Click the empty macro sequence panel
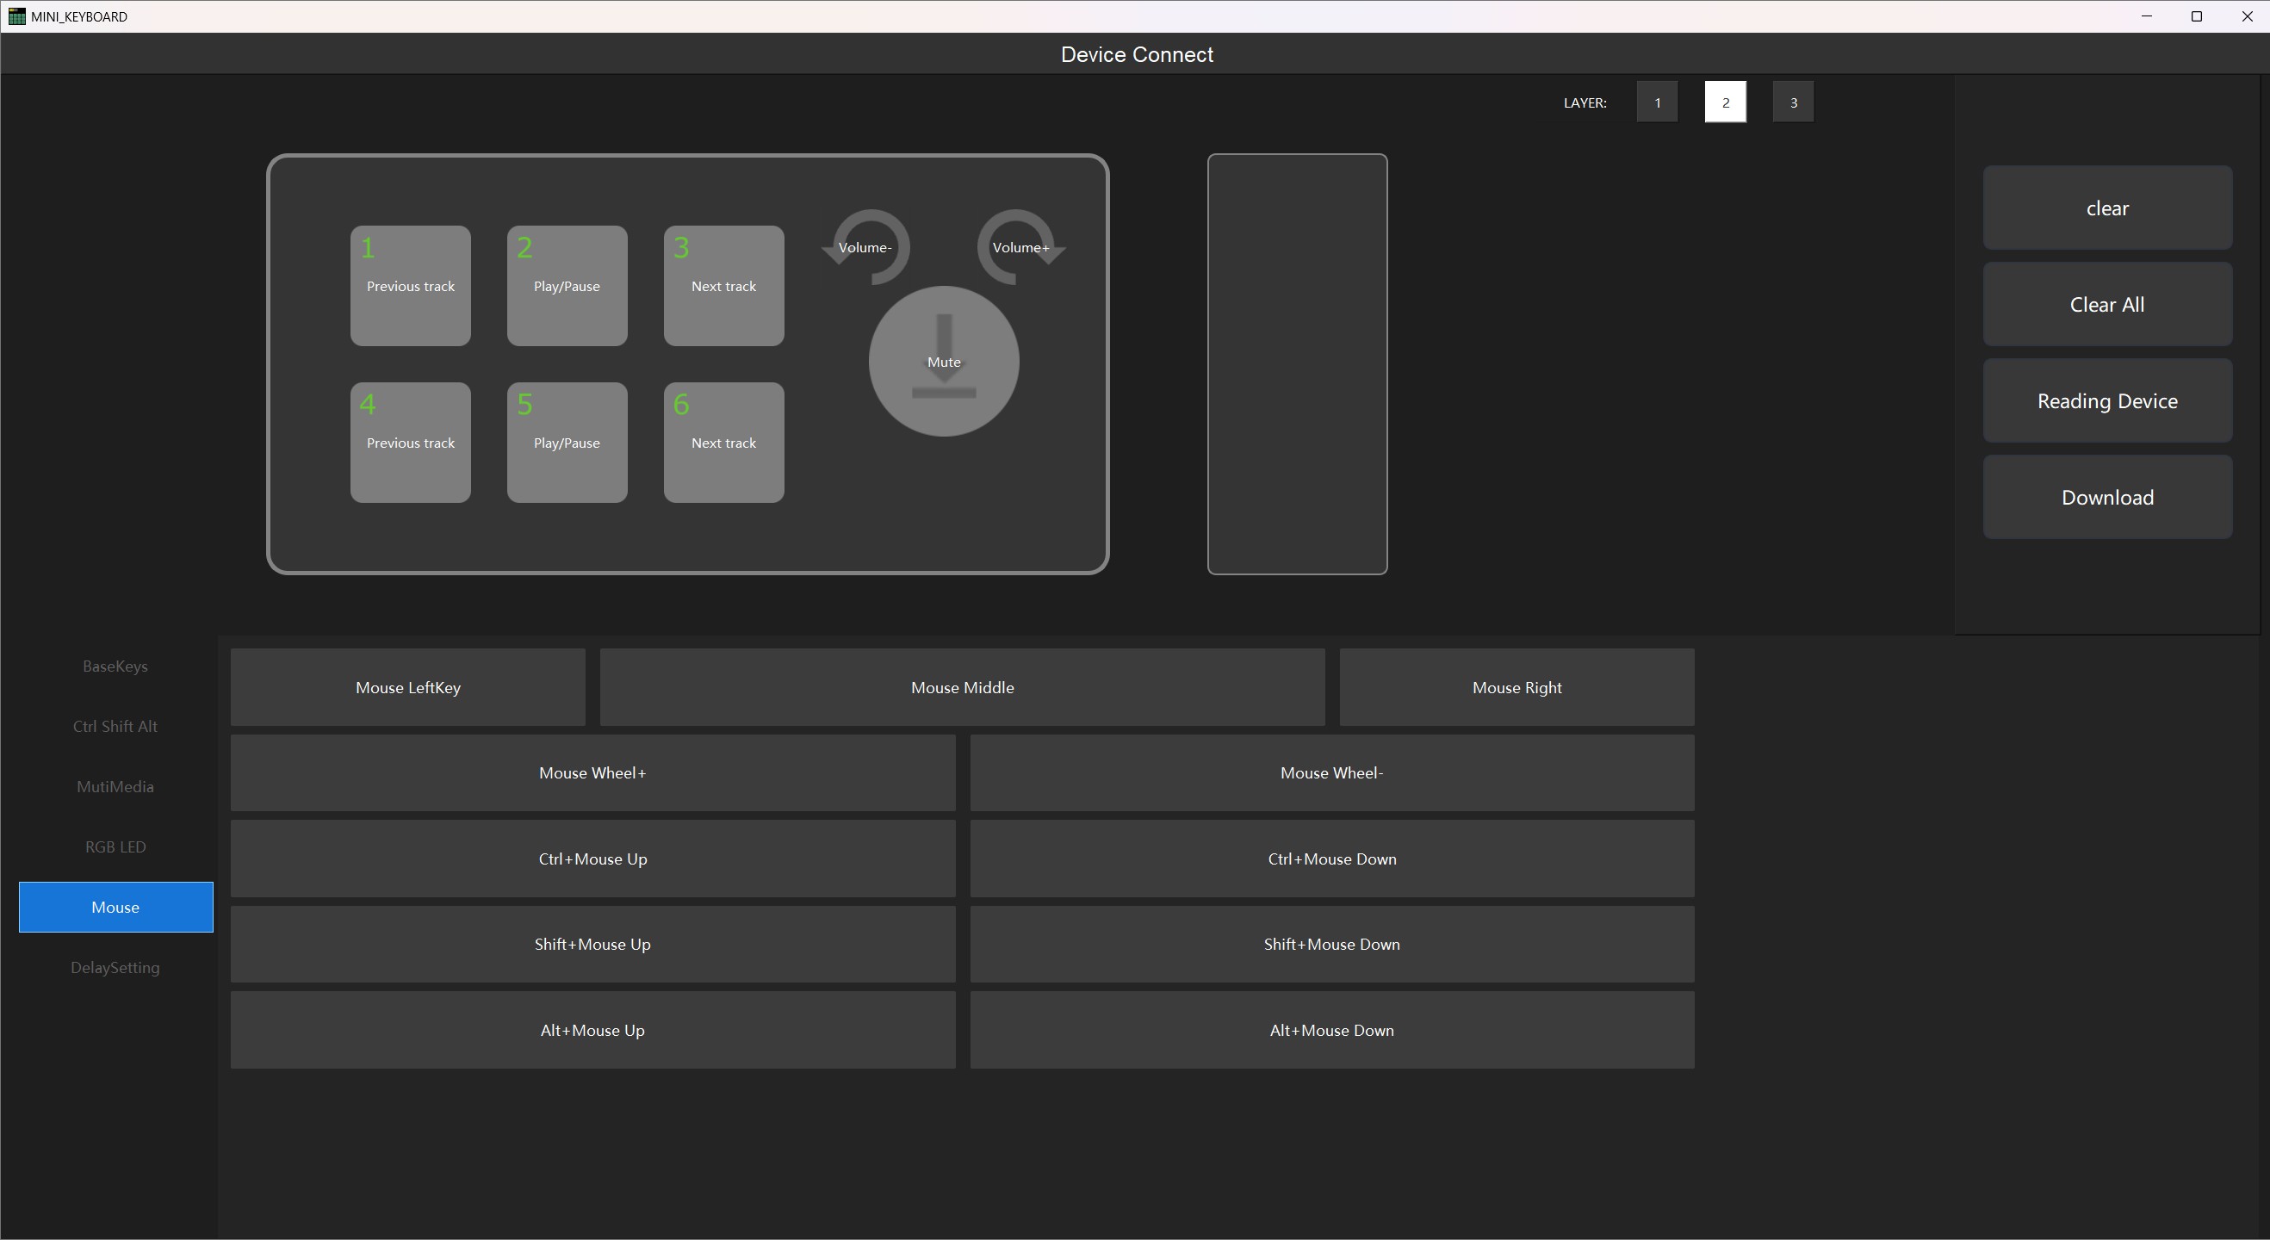 [x=1296, y=364]
